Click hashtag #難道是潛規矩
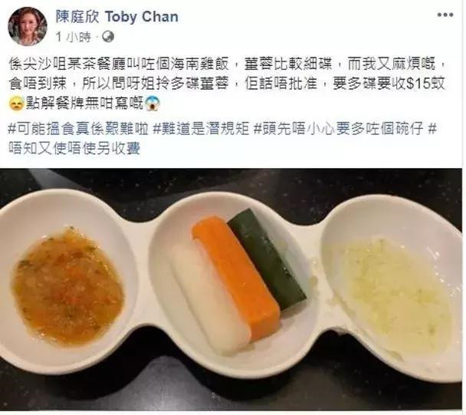The height and width of the screenshot is (415, 466). pyautogui.click(x=201, y=129)
